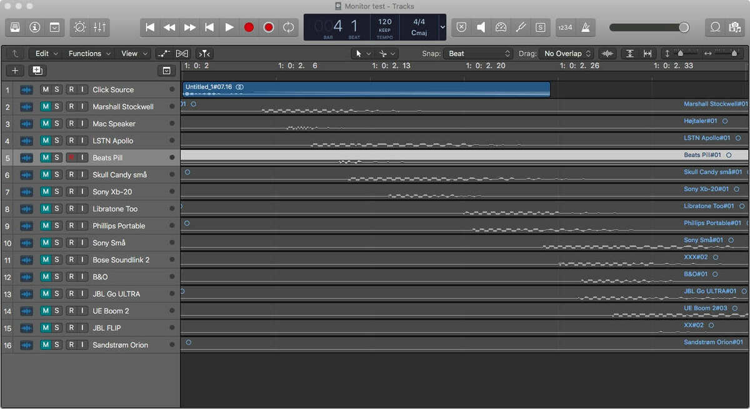Open the Library panel icon
Screen dimensions: 750x409
pyautogui.click(x=15, y=28)
